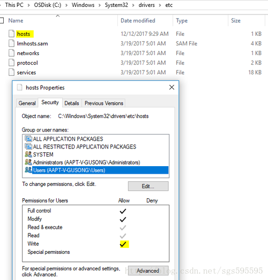Expand the chevron after OSDisk (C:)
This screenshot has width=268, height=280.
pos(66,5)
